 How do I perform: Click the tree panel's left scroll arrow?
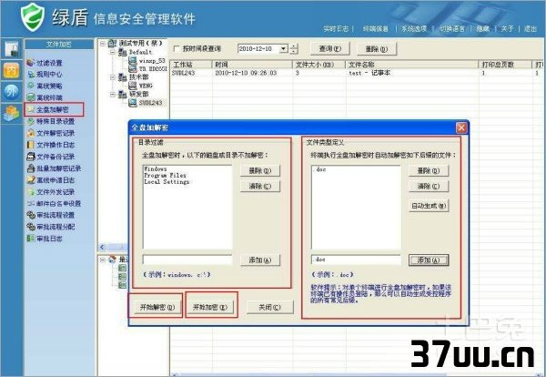tap(102, 247)
